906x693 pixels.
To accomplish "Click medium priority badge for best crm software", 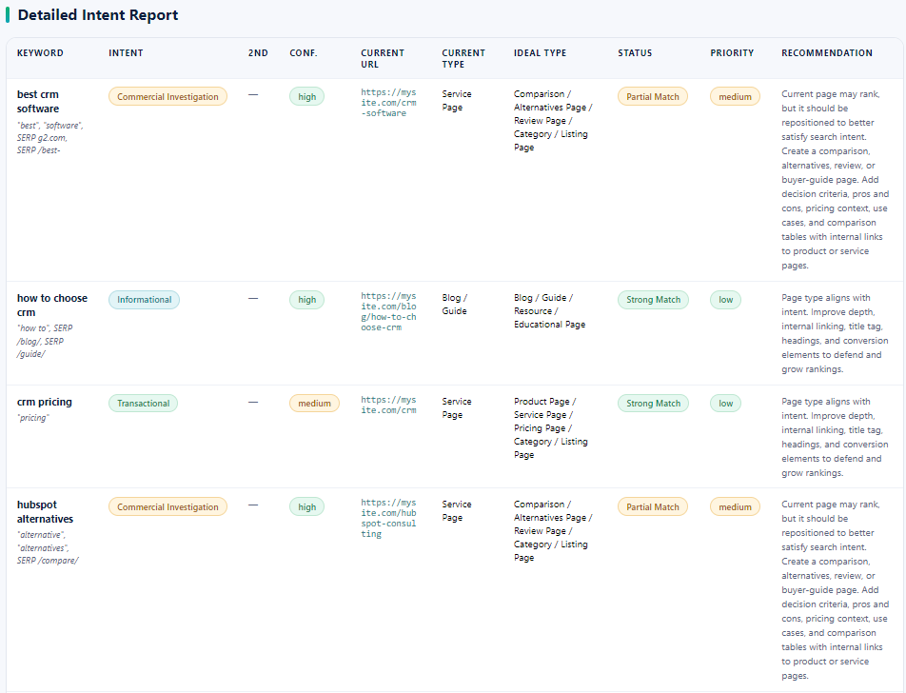I will 735,96.
